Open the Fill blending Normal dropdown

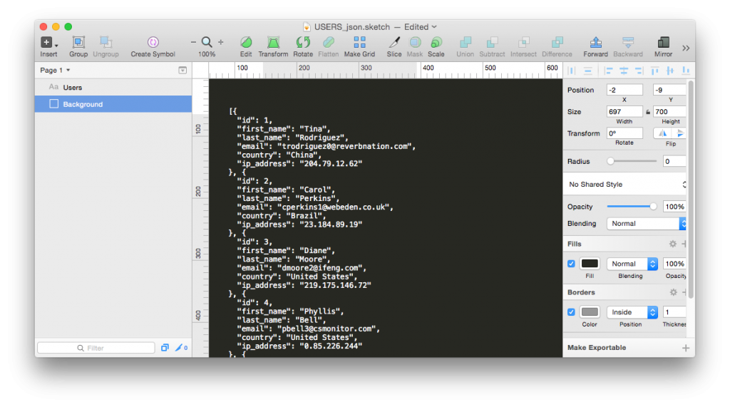tap(632, 264)
